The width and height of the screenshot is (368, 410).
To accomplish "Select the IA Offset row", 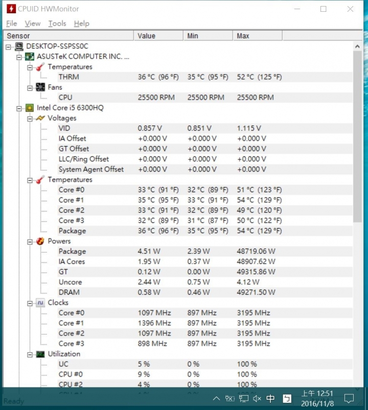I will click(x=204, y=139).
